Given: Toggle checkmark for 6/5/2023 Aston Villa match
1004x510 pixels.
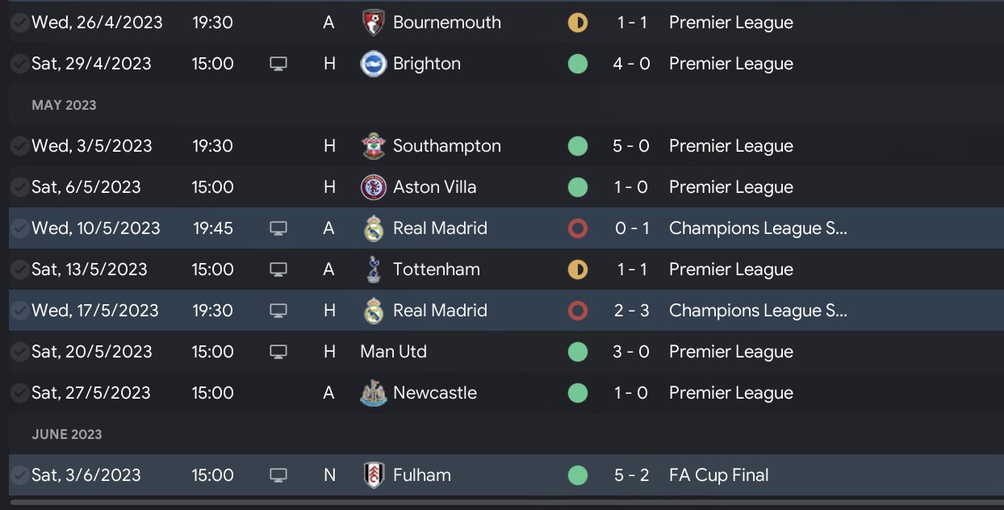Looking at the screenshot, I should tap(19, 187).
